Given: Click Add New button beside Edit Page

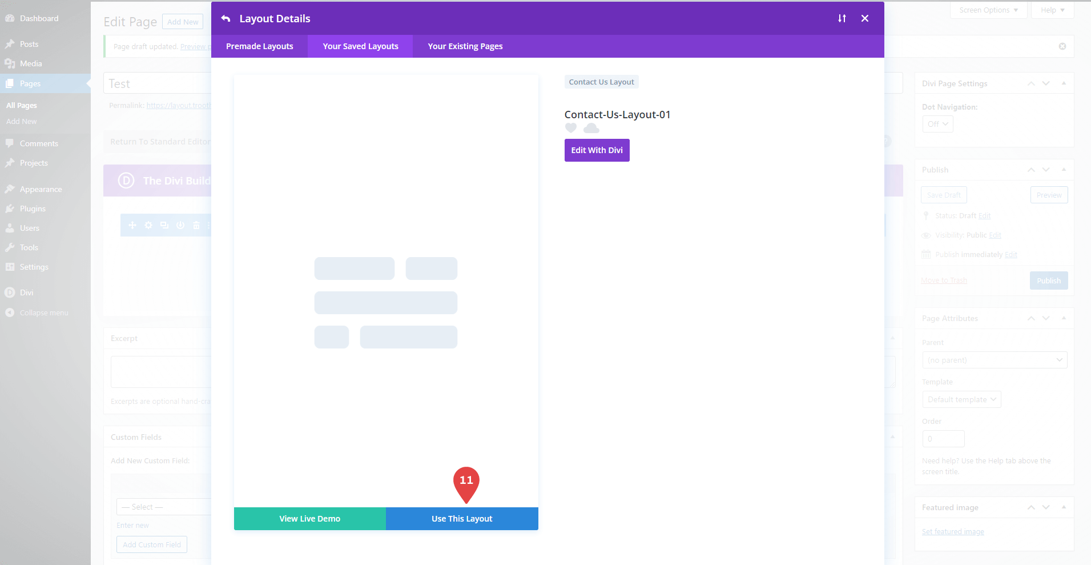Looking at the screenshot, I should [183, 22].
